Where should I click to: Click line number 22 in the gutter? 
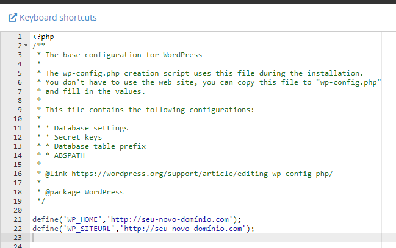tap(18, 229)
